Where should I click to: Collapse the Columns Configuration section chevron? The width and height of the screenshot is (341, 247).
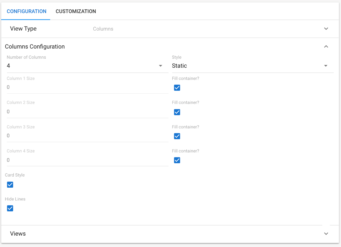tap(326, 47)
